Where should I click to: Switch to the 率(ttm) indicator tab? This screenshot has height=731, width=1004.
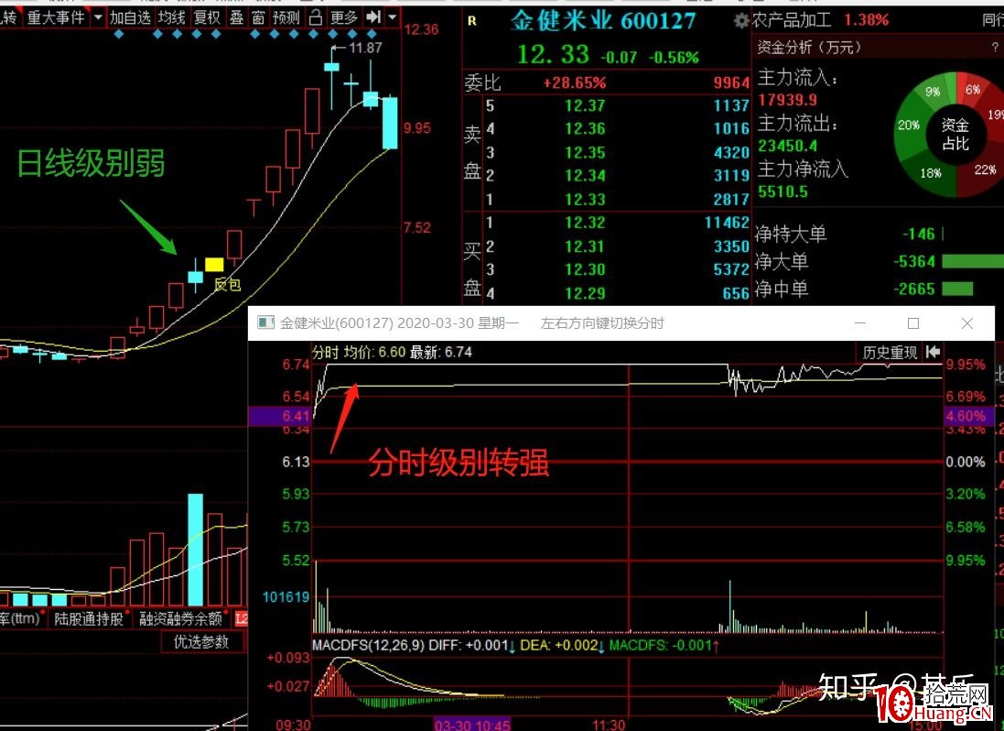point(20,619)
